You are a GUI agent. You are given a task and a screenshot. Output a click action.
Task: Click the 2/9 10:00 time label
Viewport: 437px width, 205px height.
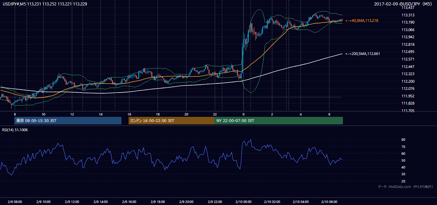[x=43, y=202]
